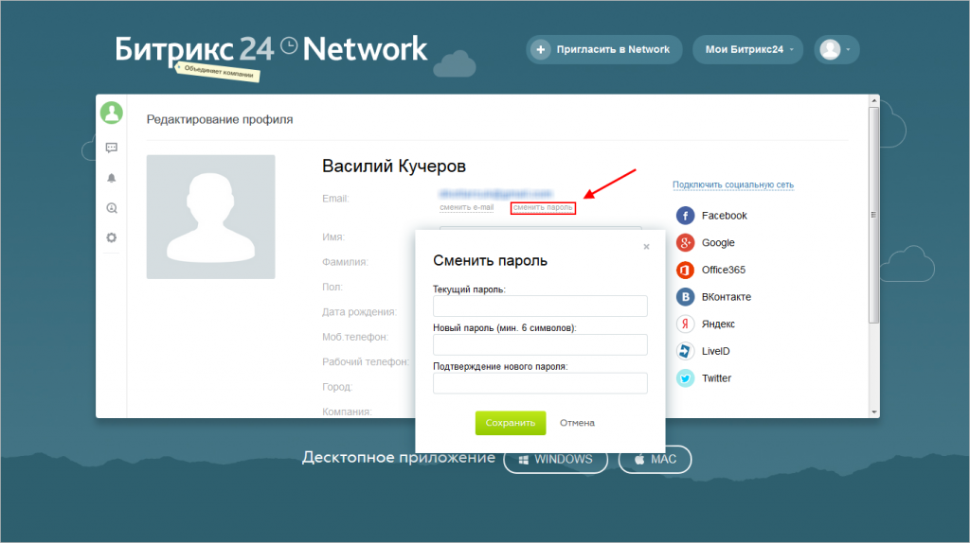Viewport: 970px width, 543px height.
Task: Click the Дата рождения label
Action: click(359, 312)
